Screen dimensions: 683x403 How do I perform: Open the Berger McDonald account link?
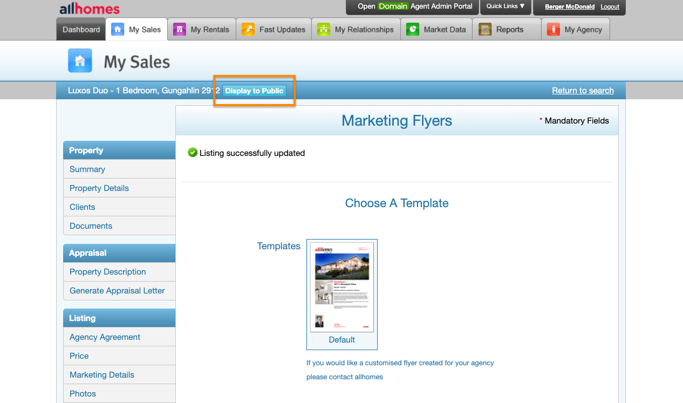pos(570,7)
